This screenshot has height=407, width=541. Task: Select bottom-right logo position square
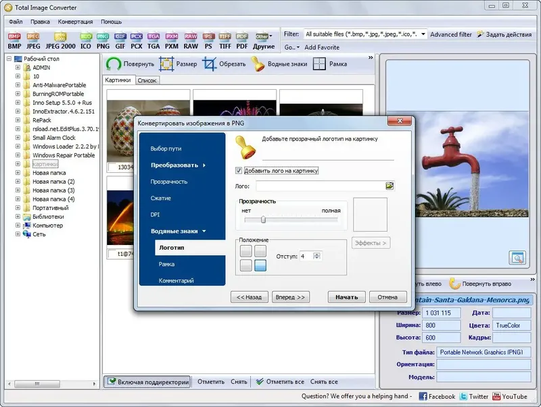[260, 265]
